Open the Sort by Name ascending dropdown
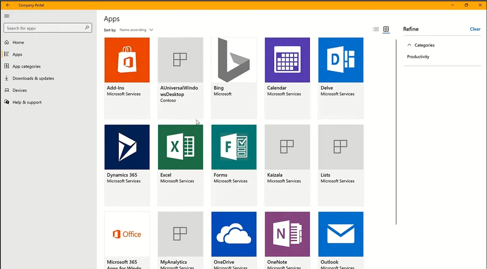This screenshot has height=269, width=487. click(136, 30)
